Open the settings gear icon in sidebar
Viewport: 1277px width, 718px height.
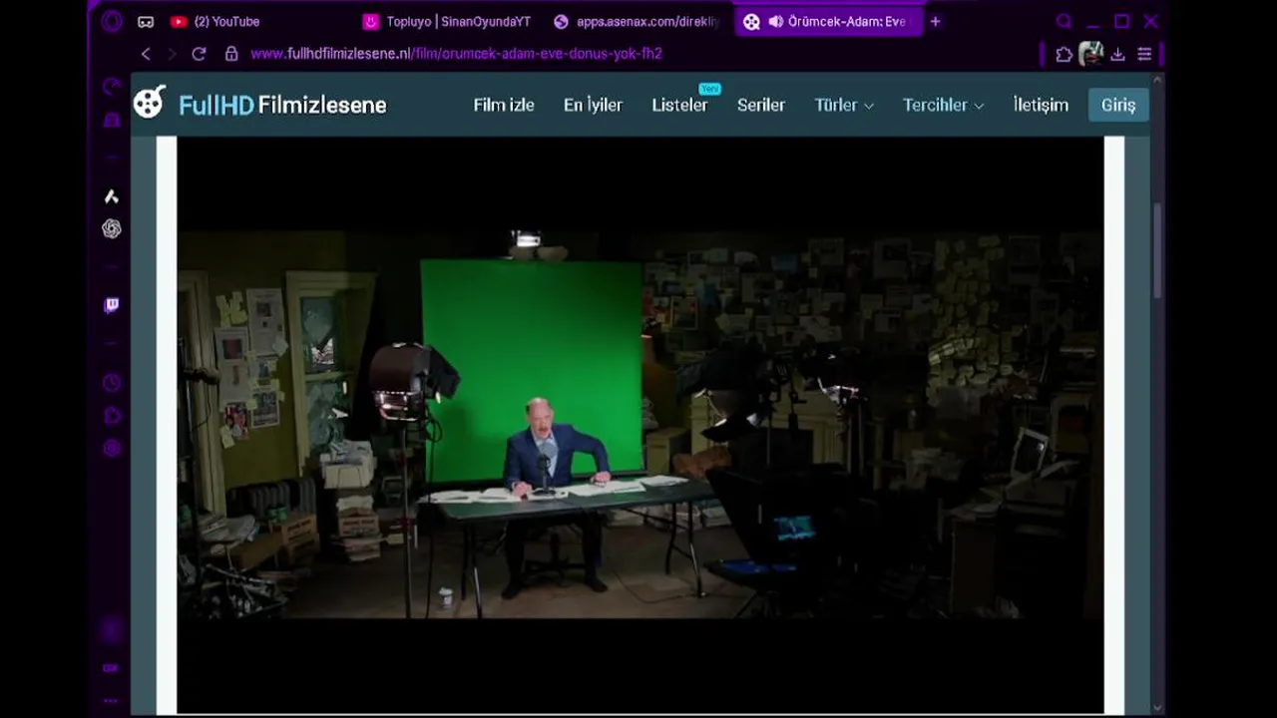[x=112, y=449]
